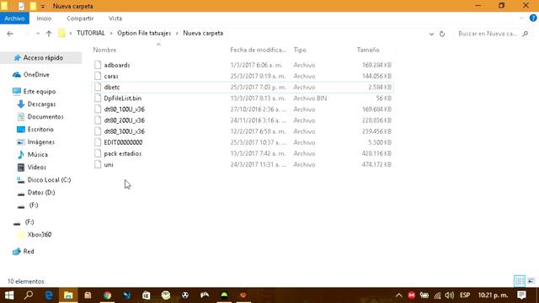Sort by the Tamaño column header

coord(368,50)
